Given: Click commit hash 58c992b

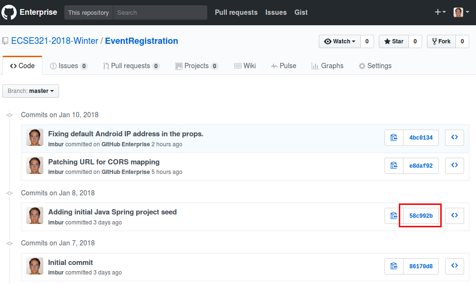Looking at the screenshot, I should pyautogui.click(x=421, y=216).
